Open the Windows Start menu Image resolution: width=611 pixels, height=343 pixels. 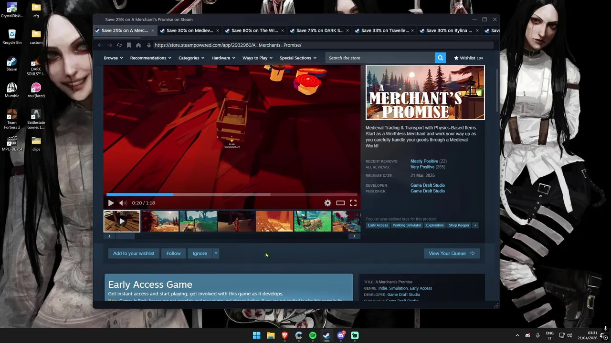(x=256, y=335)
